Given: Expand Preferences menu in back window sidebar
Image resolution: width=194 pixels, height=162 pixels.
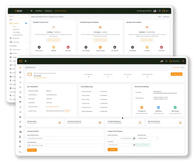Looking at the screenshot, I should coord(18,38).
